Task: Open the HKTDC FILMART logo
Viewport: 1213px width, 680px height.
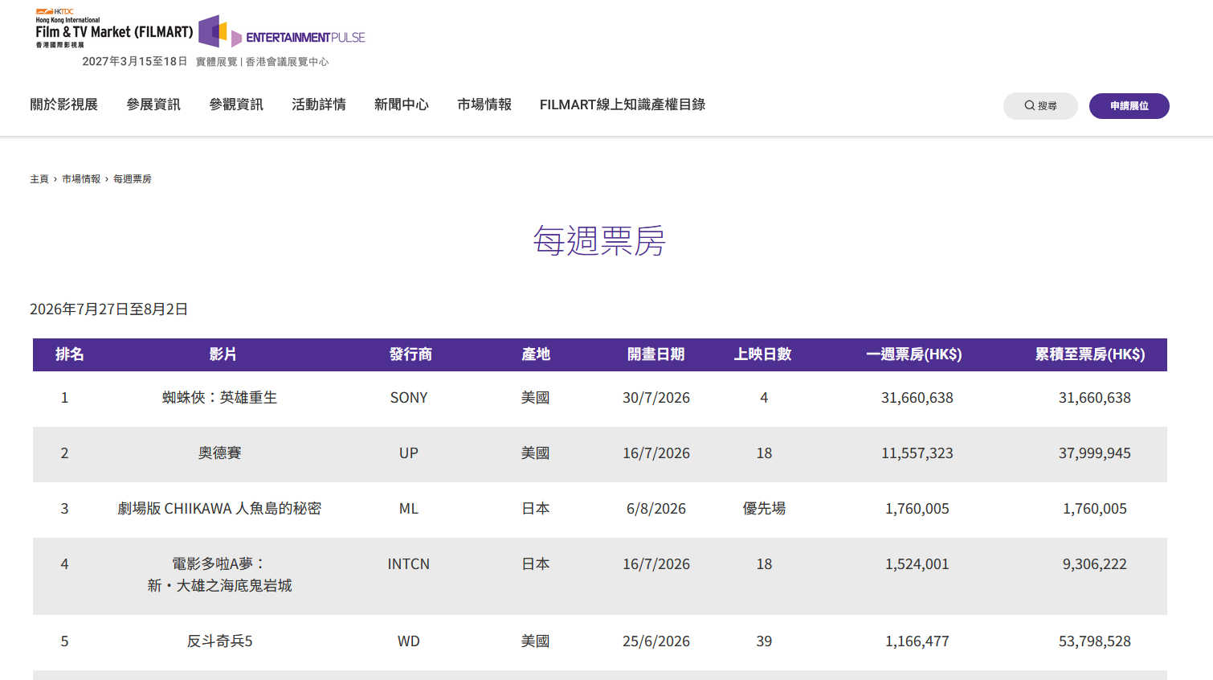Action: (114, 29)
